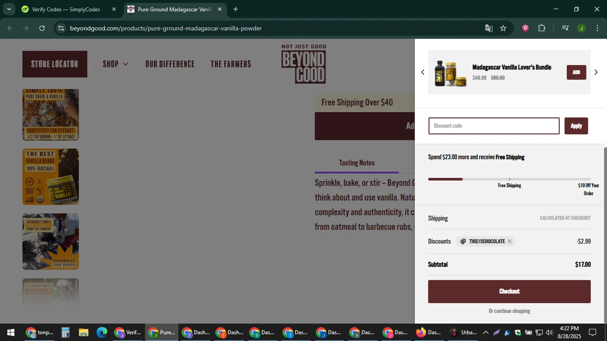Expand the SHOP dropdown menu
The width and height of the screenshot is (607, 341).
[x=115, y=64]
